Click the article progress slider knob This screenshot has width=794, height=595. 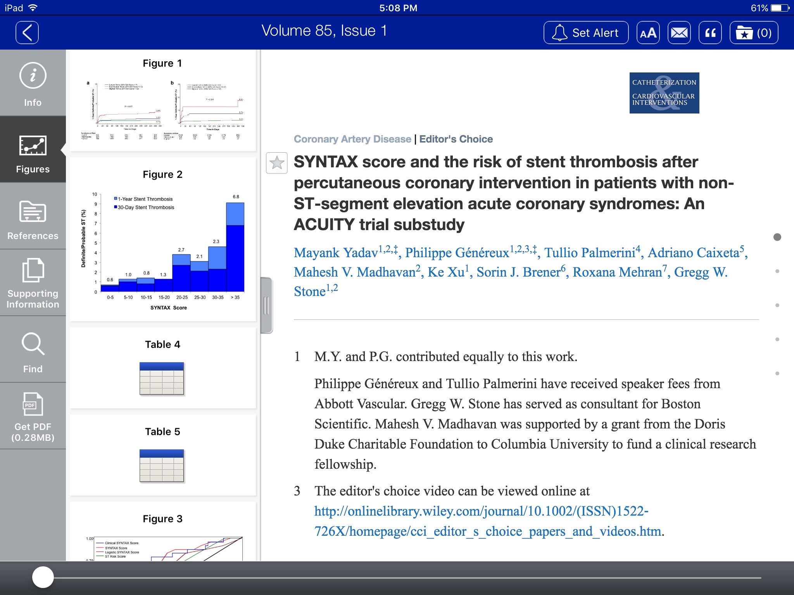click(43, 577)
